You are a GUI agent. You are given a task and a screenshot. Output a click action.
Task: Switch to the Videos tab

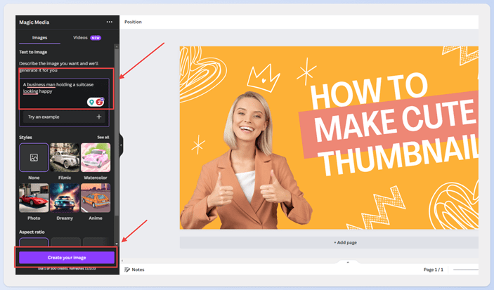[x=87, y=37]
